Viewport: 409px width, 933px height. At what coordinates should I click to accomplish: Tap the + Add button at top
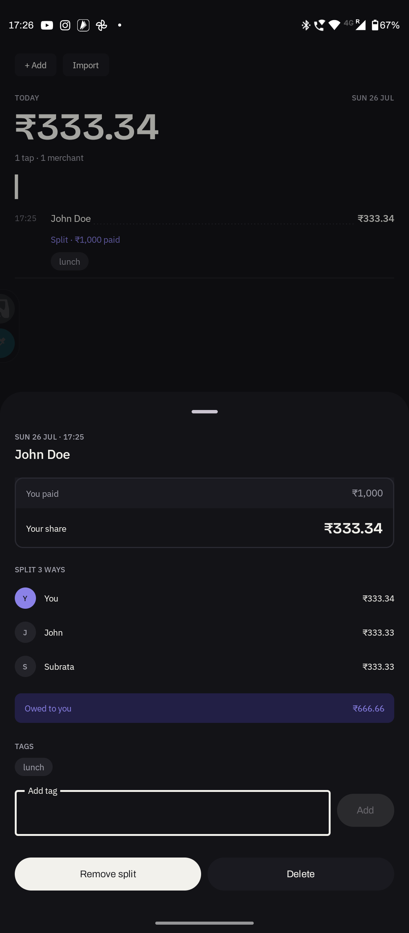point(36,65)
